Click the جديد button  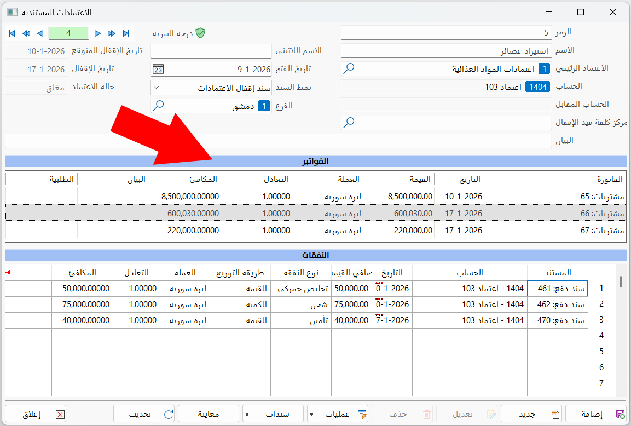coord(531,414)
